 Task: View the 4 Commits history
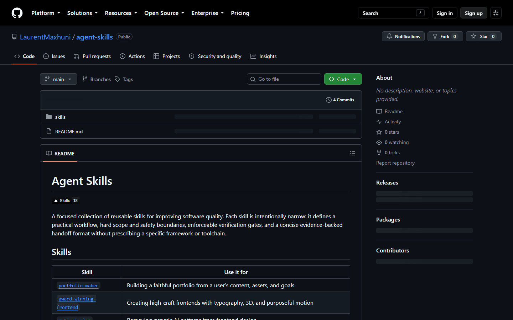pos(340,100)
